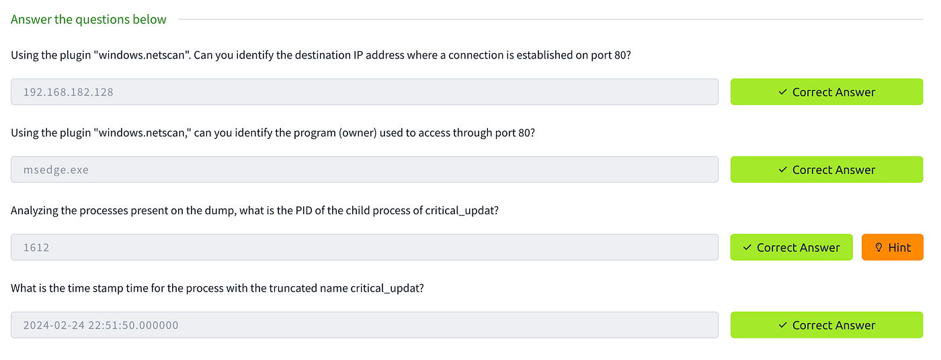941x360 pixels.
Task: Focus the answer field containing 1612
Action: [x=364, y=247]
